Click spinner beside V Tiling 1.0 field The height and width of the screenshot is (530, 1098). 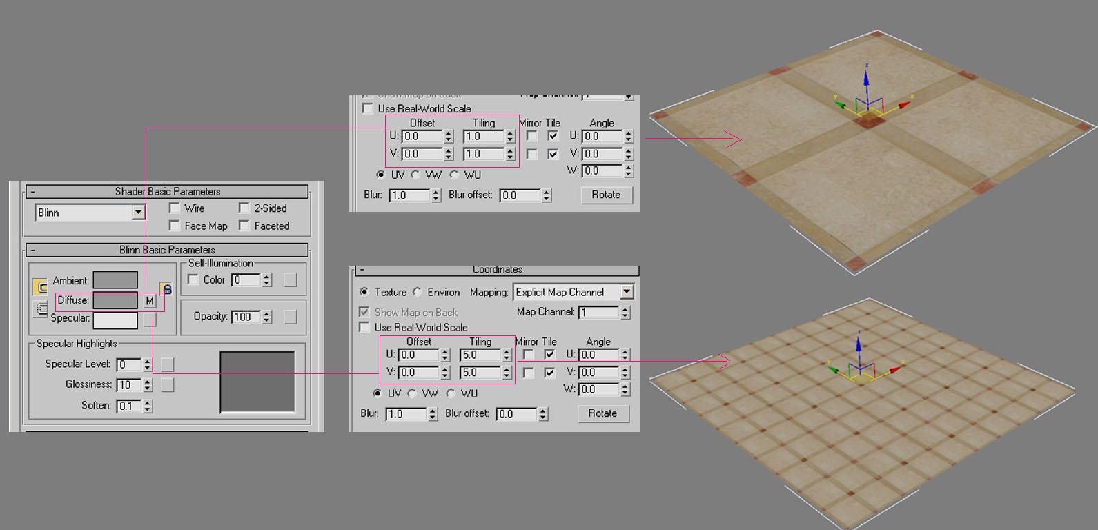click(x=510, y=154)
